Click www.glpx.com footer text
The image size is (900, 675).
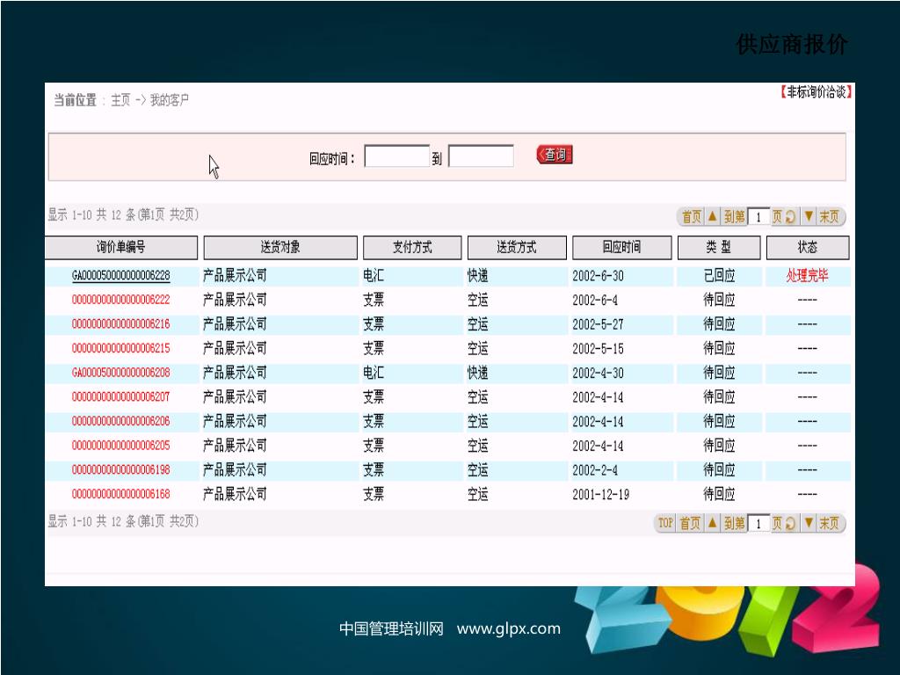click(x=509, y=629)
